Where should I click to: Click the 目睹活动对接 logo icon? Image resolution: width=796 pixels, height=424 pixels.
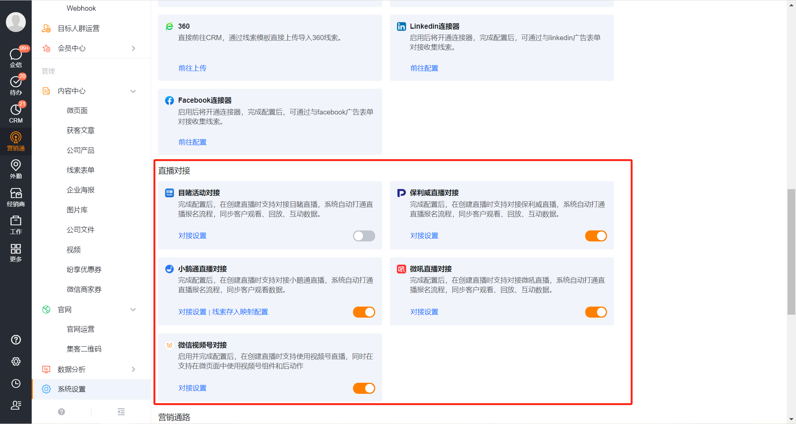click(x=170, y=193)
